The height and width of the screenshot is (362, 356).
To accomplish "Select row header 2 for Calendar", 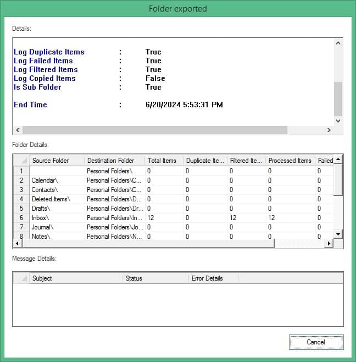I will 21,180.
